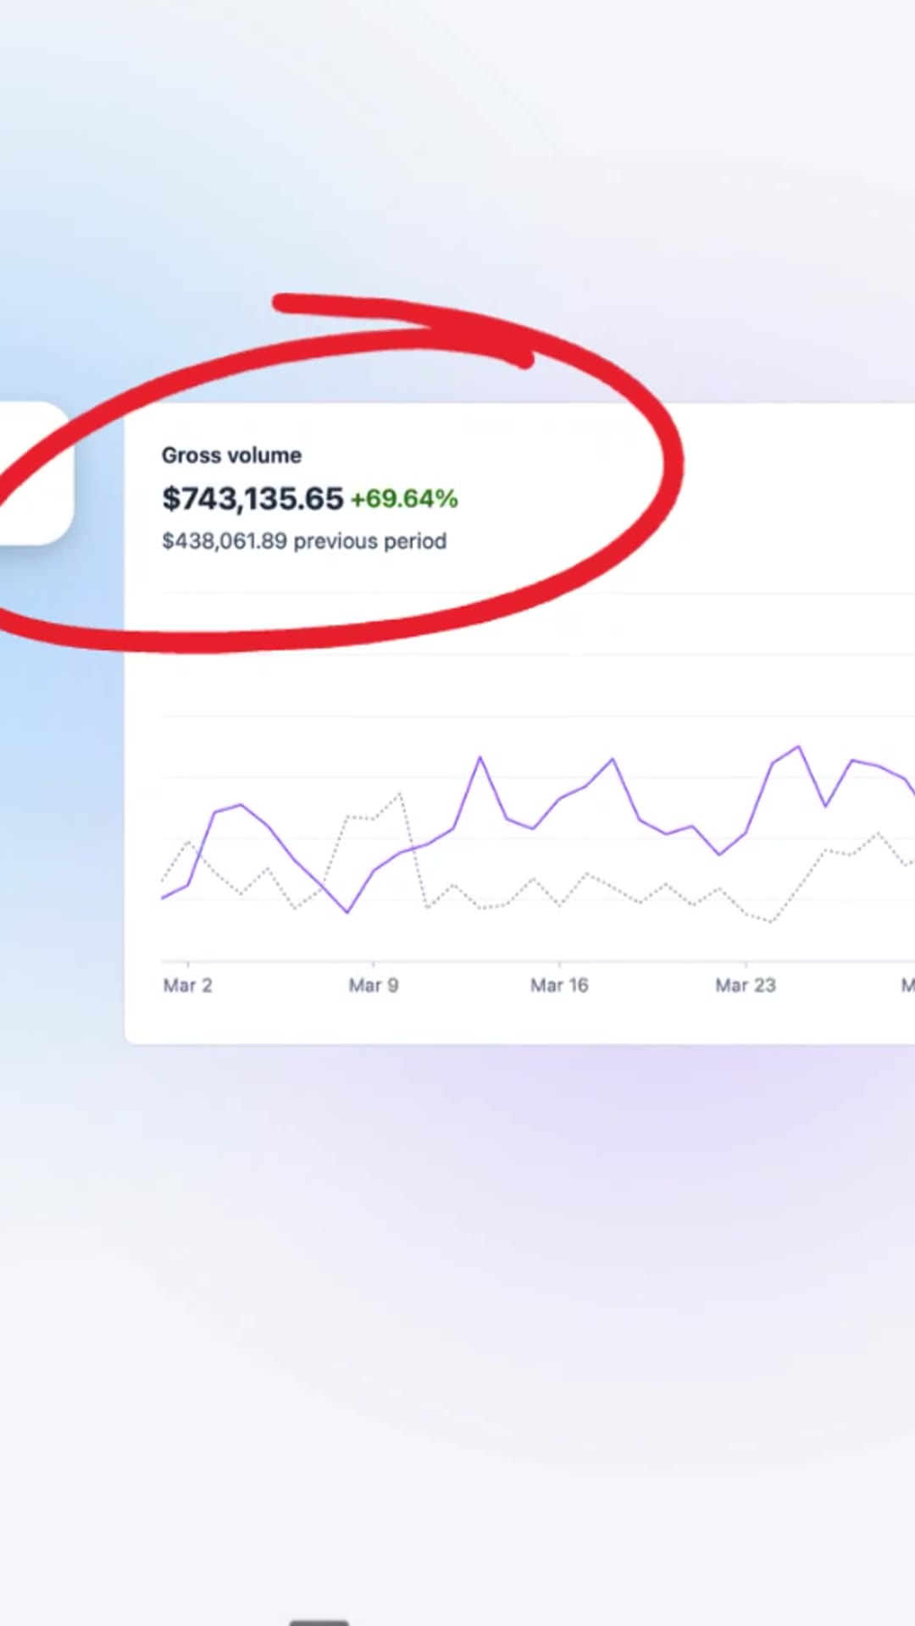Click the +69.64% growth percentage
Screen dimensions: 915x1626
404,499
